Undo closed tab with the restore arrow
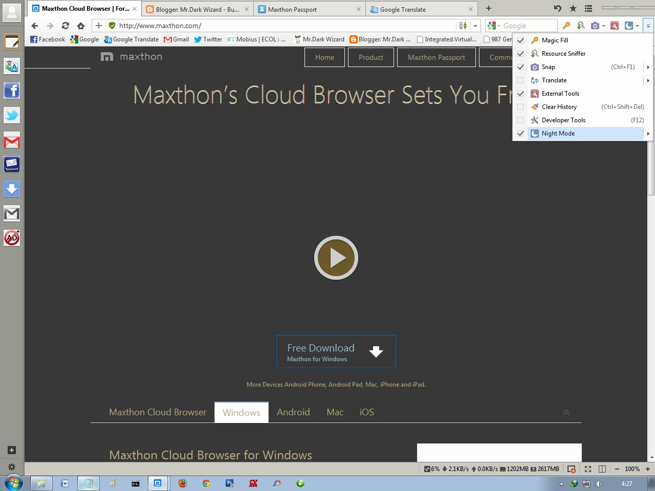 coord(558,8)
